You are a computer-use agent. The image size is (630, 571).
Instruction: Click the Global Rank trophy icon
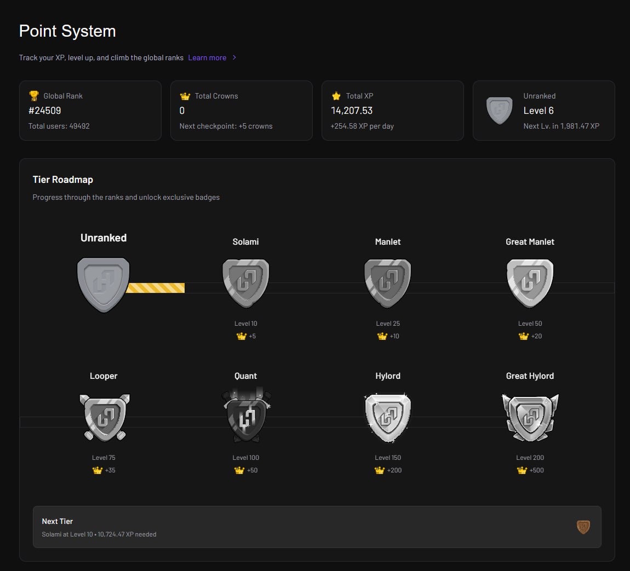tap(34, 96)
